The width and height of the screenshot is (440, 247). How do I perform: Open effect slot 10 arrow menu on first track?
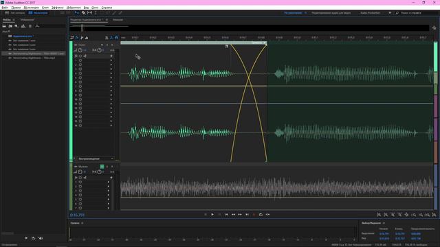[x=111, y=99]
